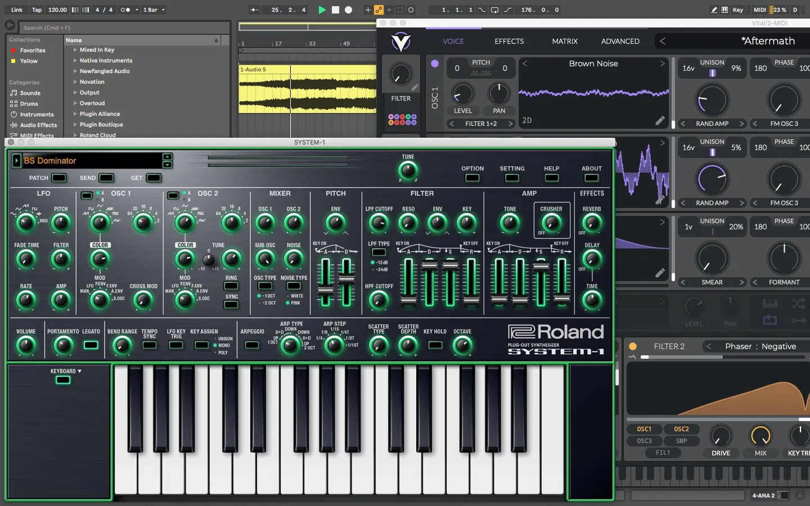This screenshot has height=506, width=810.
Task: Expand the Native Instruments browser folder
Action: click(75, 61)
